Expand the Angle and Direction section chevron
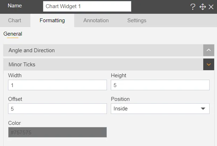 209,50
